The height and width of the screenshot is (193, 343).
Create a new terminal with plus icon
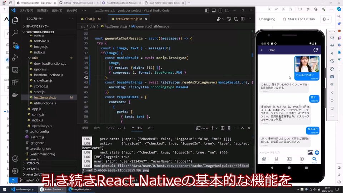click(212, 128)
